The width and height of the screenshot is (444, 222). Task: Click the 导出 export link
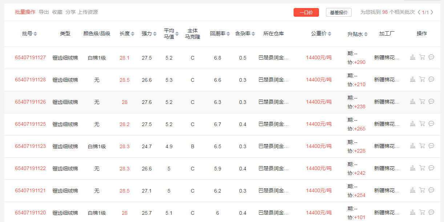click(x=44, y=12)
